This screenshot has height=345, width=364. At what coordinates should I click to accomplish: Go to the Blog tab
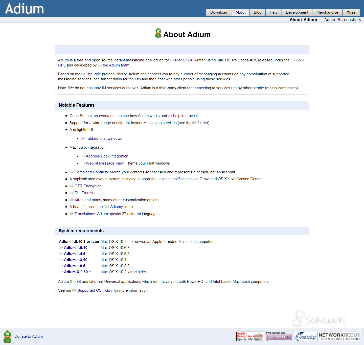pos(258,12)
